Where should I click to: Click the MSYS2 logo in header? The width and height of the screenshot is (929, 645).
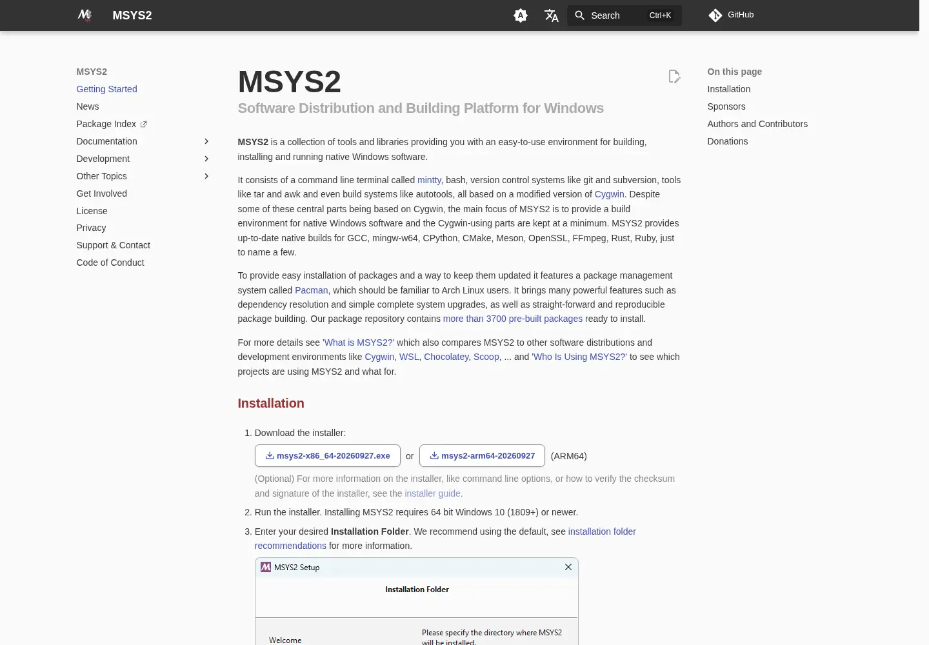click(x=85, y=15)
